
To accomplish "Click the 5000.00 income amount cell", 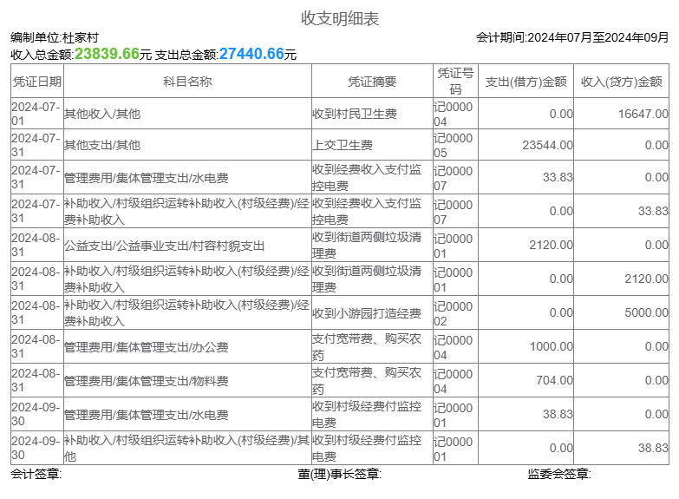I will [646, 312].
